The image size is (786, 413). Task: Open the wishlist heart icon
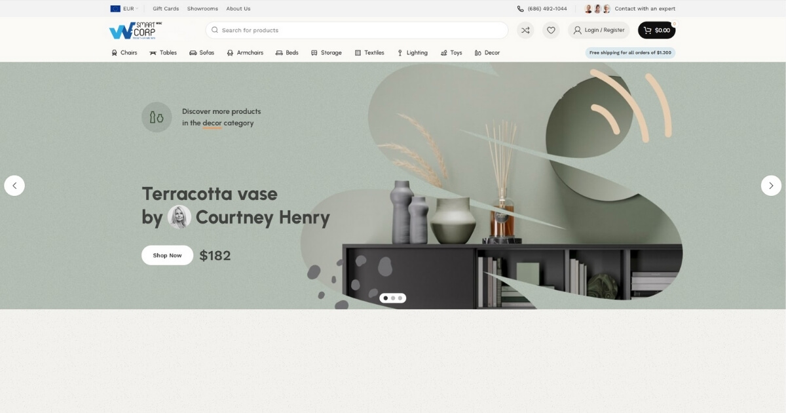(x=551, y=30)
